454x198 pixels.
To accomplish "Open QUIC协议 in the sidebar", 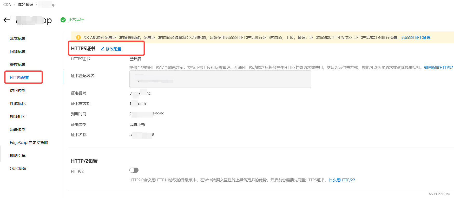I will 18,168.
